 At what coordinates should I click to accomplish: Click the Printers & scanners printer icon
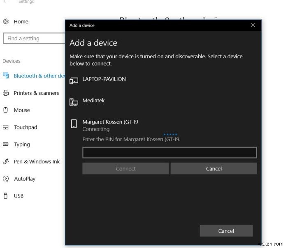coord(6,93)
